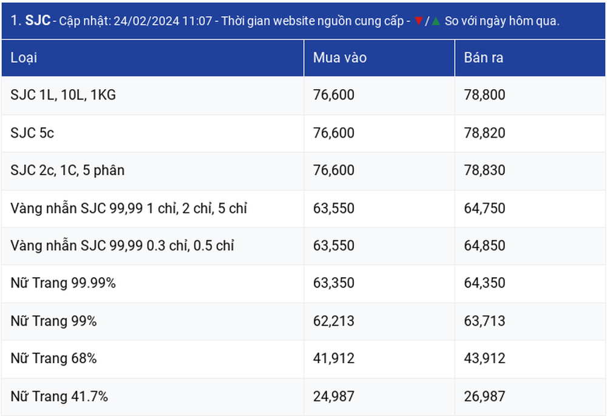Click the SJC 2c, 1C, 5 phân row
This screenshot has width=607, height=416.
tap(303, 170)
